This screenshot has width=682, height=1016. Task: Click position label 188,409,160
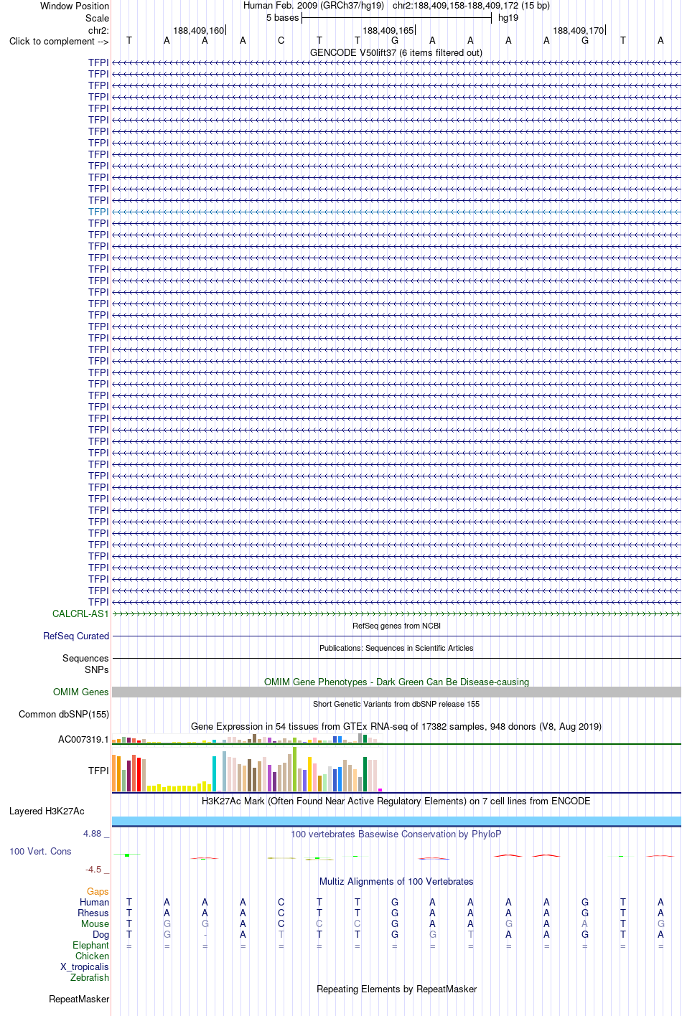pyautogui.click(x=199, y=30)
